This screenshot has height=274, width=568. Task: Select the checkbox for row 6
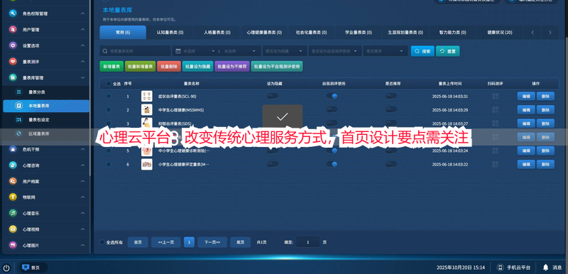pos(109,164)
